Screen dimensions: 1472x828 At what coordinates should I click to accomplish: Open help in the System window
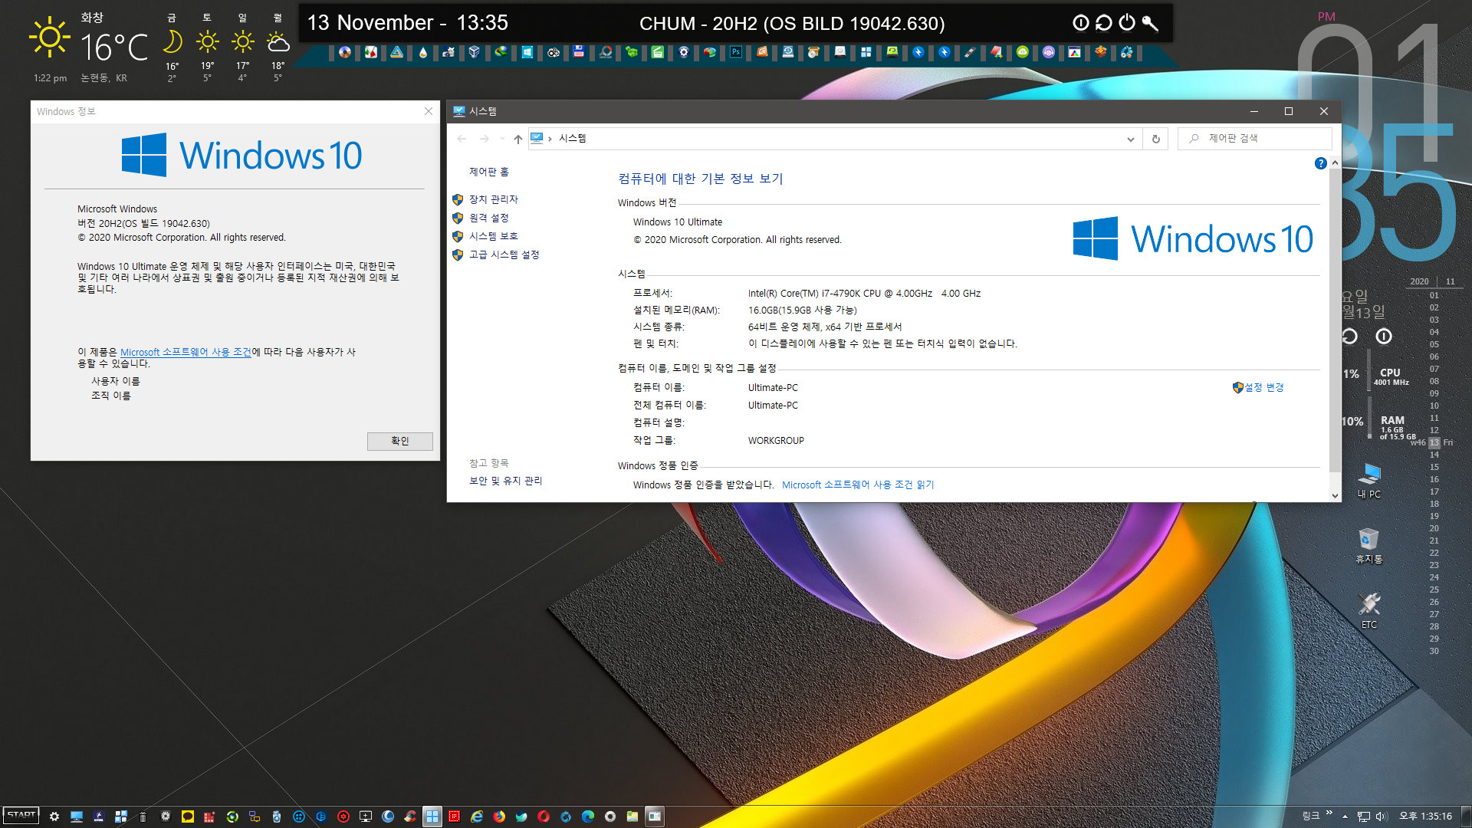tap(1320, 163)
